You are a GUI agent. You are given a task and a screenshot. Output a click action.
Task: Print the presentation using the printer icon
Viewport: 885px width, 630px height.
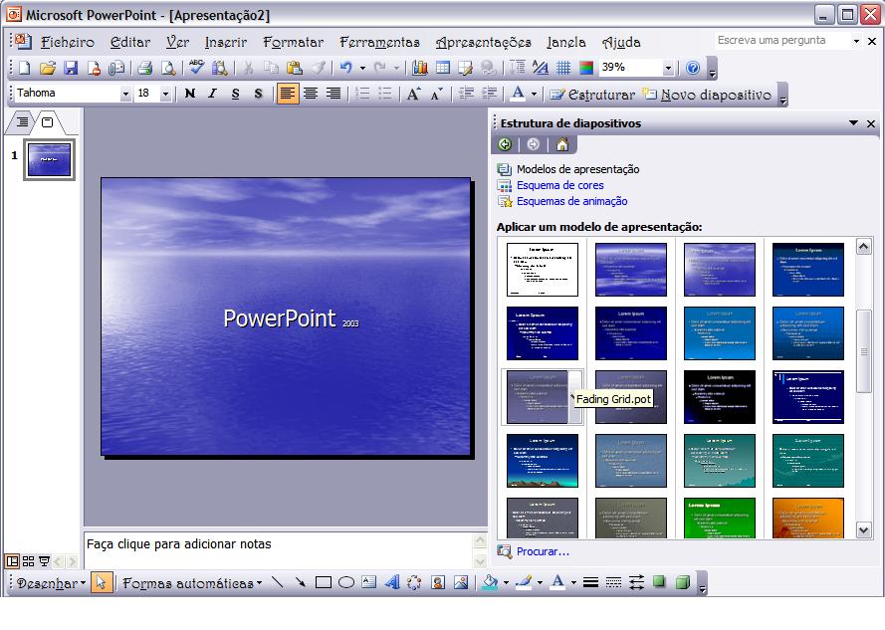pos(145,69)
